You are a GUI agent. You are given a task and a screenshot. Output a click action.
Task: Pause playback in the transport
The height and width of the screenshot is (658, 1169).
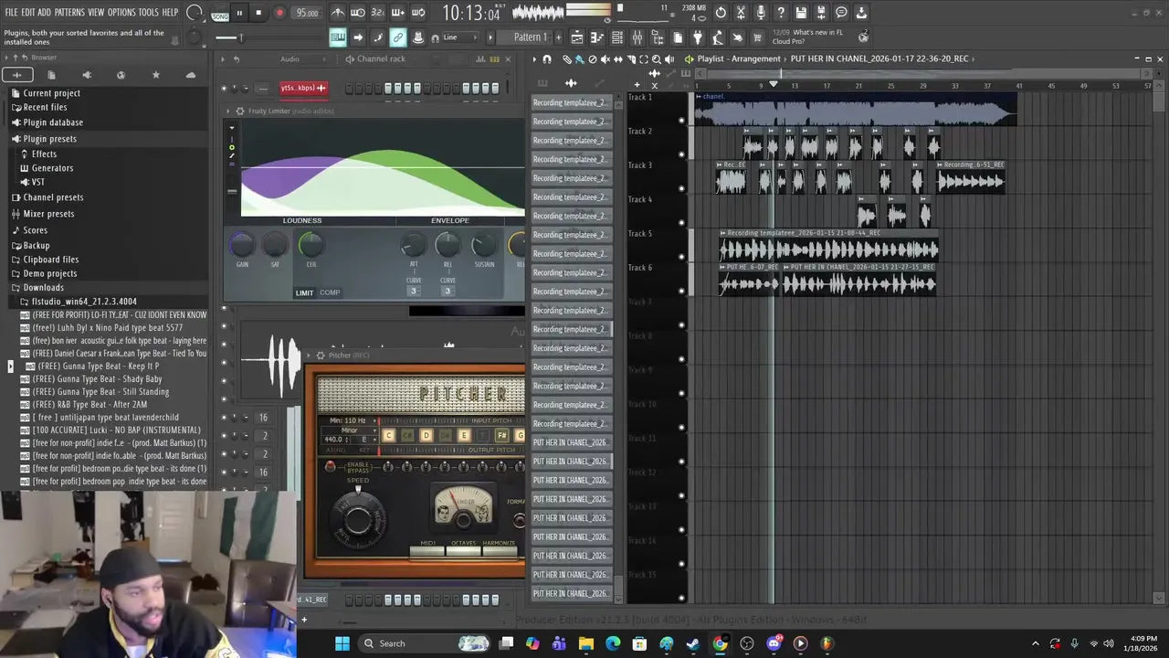tap(239, 13)
